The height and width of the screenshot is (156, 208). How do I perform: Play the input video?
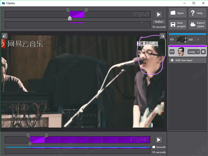159,15
